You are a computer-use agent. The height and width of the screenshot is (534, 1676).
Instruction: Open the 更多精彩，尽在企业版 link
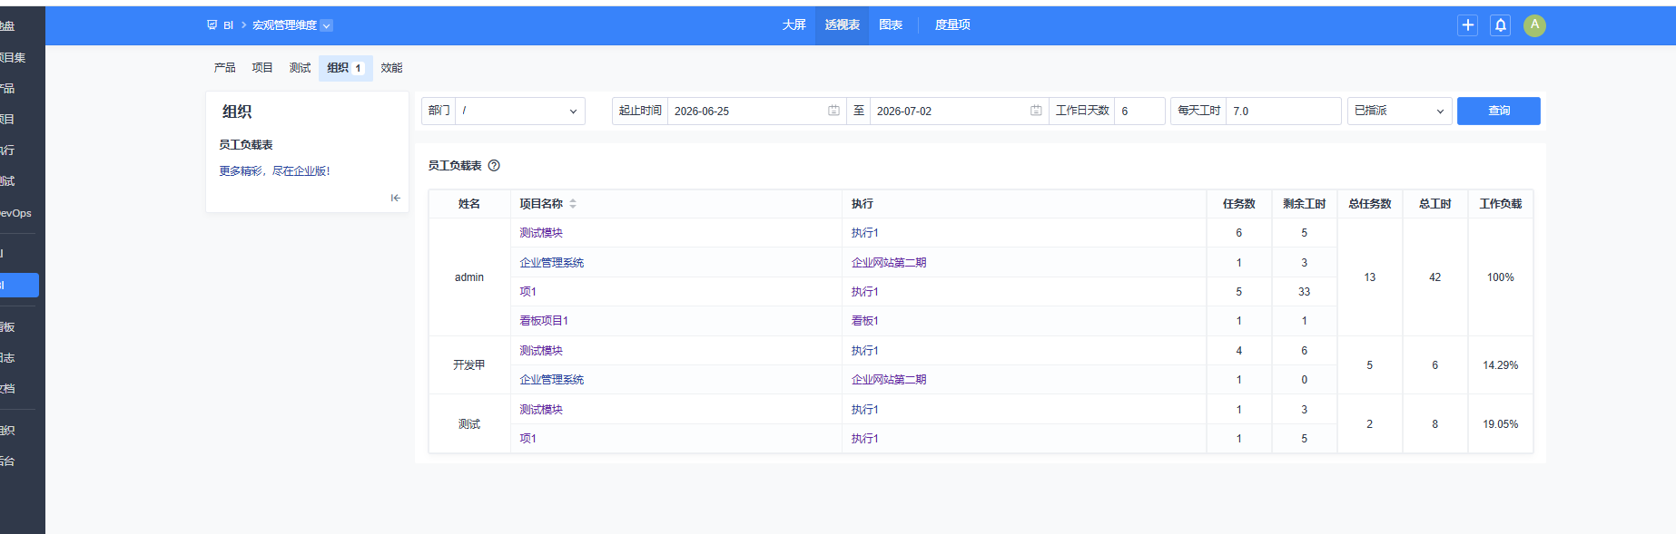[x=274, y=171]
